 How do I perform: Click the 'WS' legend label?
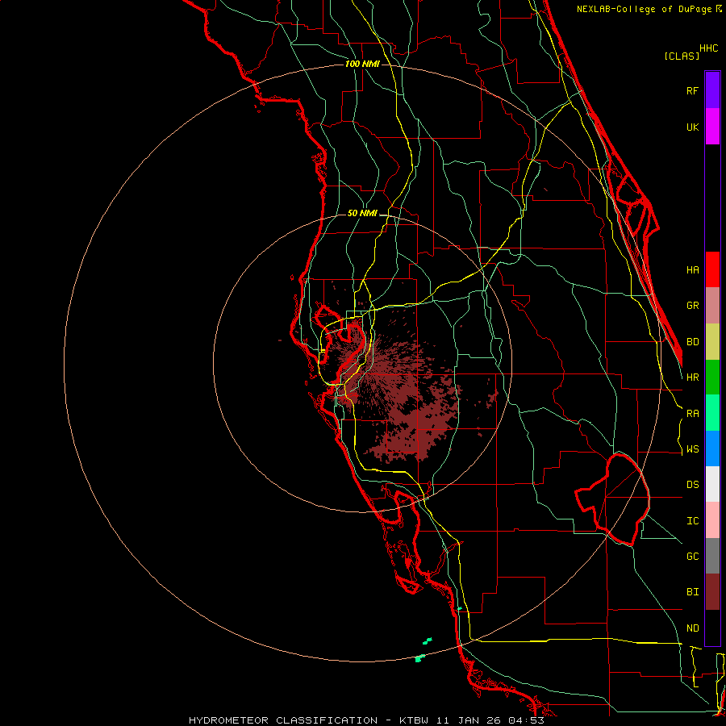(x=692, y=449)
